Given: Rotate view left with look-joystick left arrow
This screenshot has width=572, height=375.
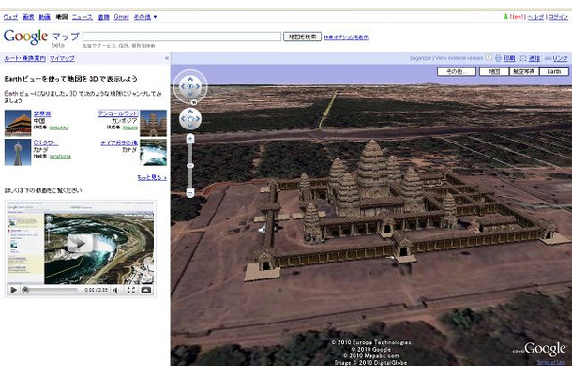Looking at the screenshot, I should tap(183, 86).
